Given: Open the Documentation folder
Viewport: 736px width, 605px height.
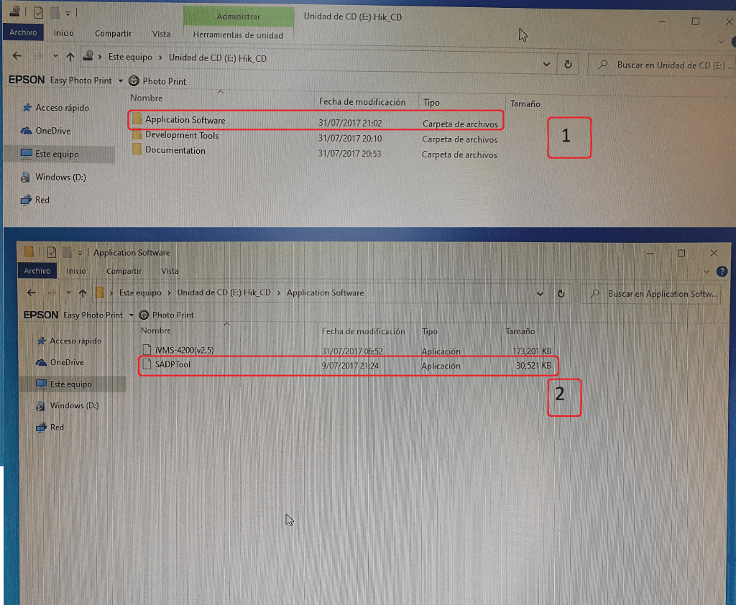Looking at the screenshot, I should pyautogui.click(x=175, y=151).
